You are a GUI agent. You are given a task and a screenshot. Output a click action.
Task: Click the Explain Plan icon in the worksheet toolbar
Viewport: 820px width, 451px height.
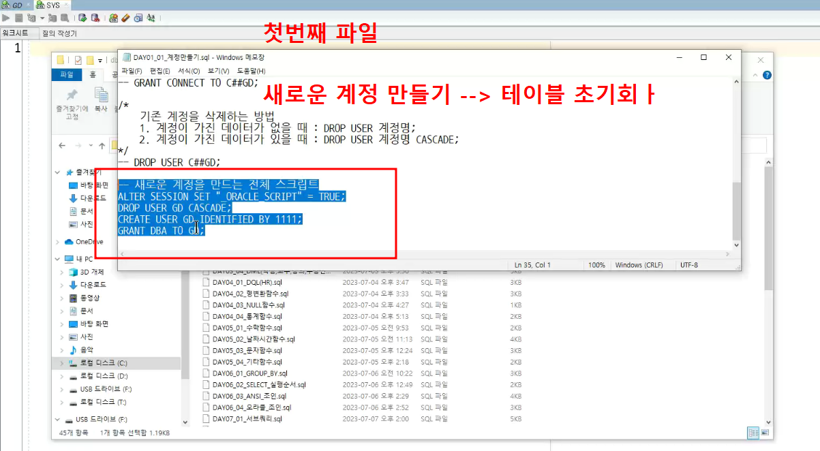coord(31,18)
